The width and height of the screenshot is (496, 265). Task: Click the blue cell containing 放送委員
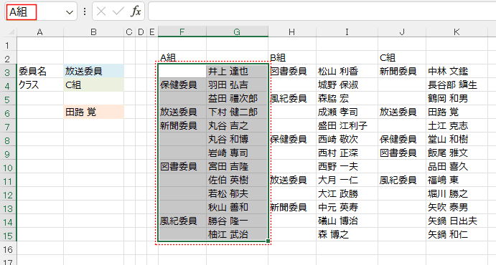[93, 72]
